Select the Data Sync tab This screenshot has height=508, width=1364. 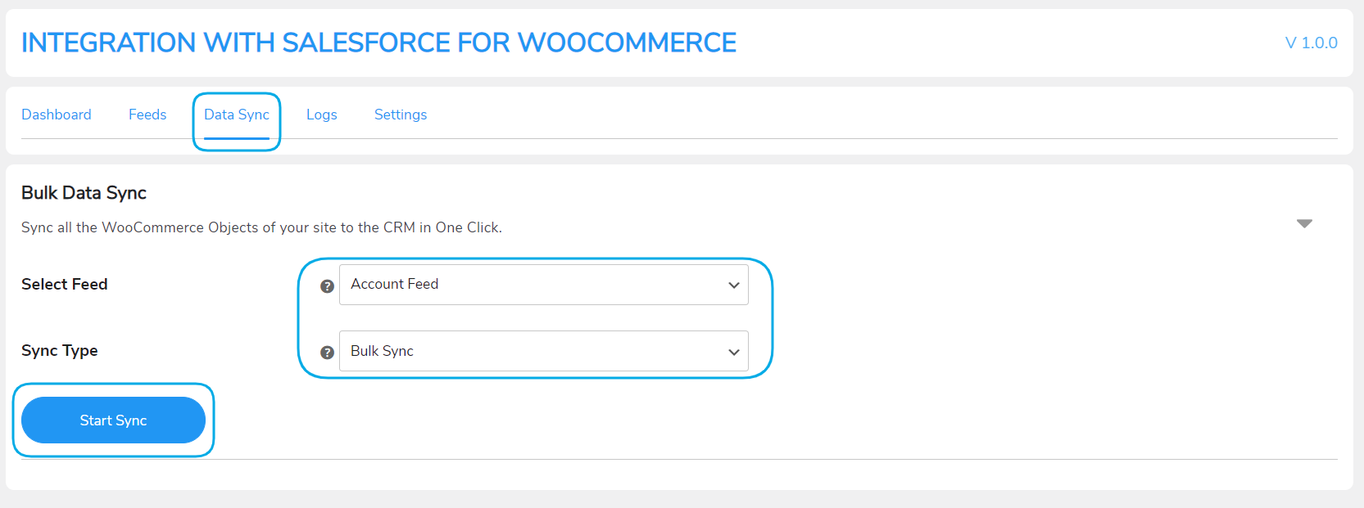pos(237,115)
